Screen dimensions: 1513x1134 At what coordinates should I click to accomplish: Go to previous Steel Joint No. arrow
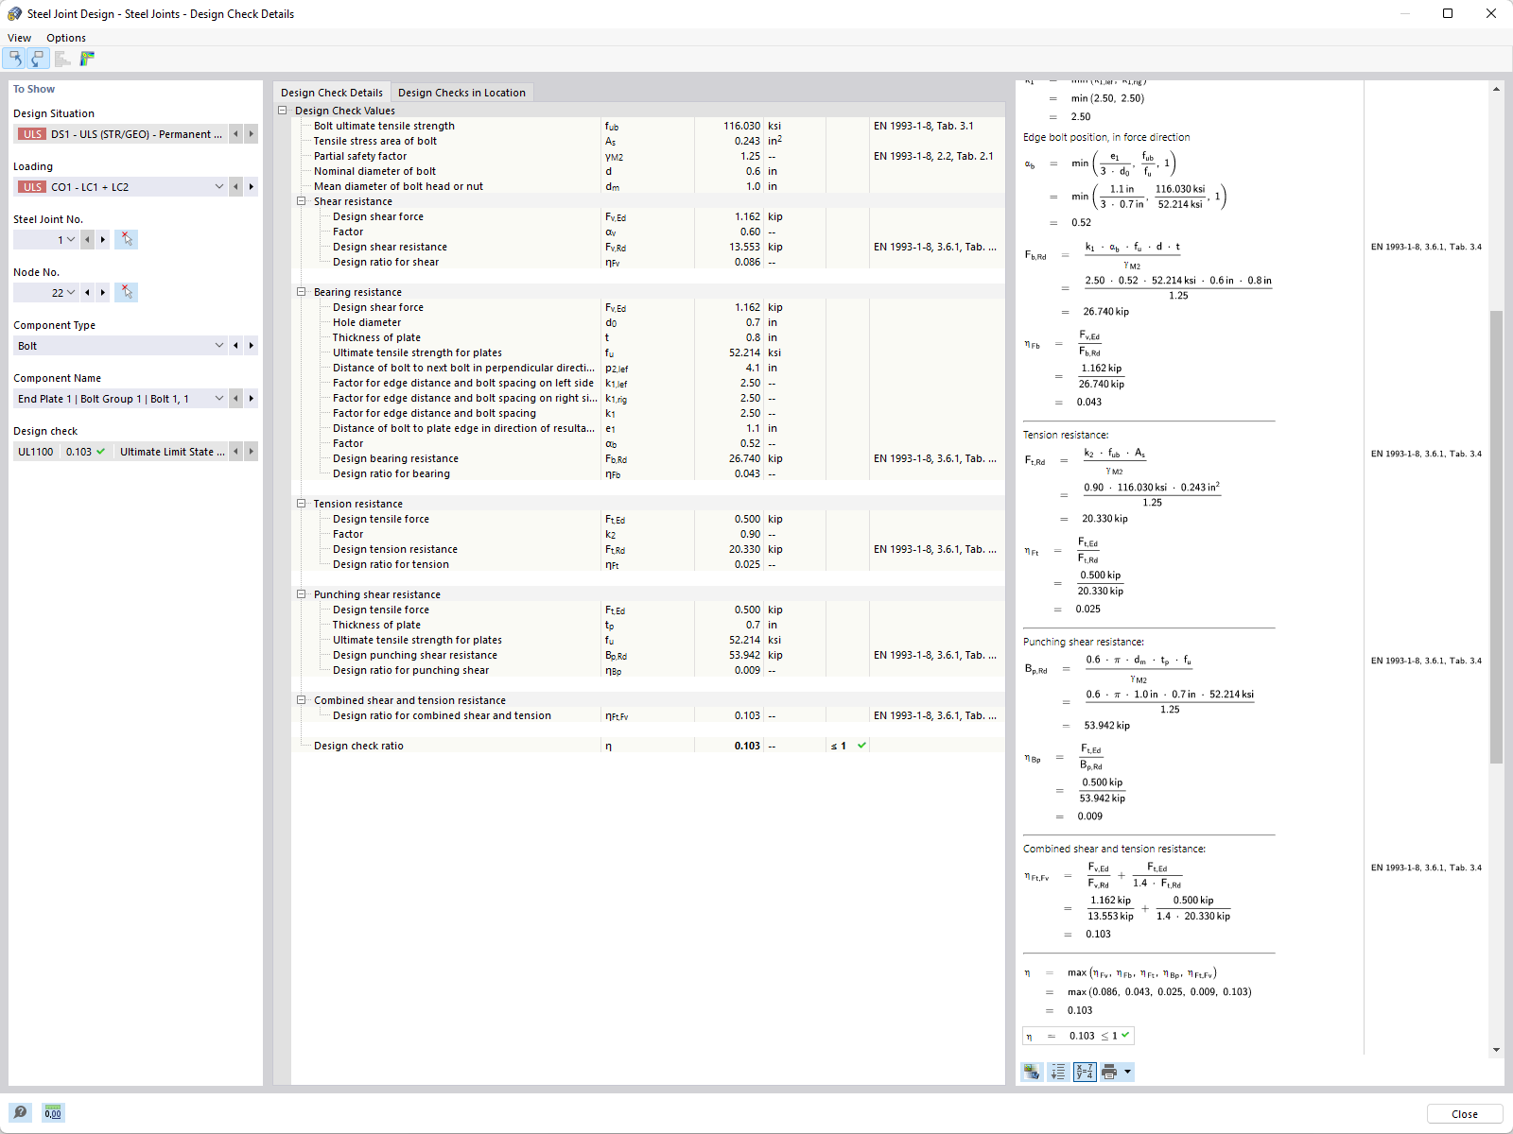(x=87, y=240)
